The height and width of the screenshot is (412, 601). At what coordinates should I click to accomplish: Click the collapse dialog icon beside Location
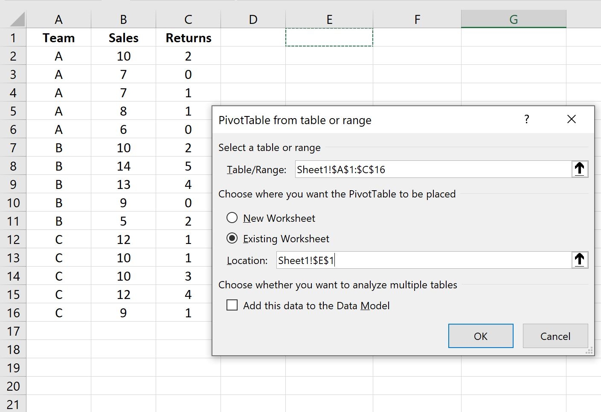580,260
